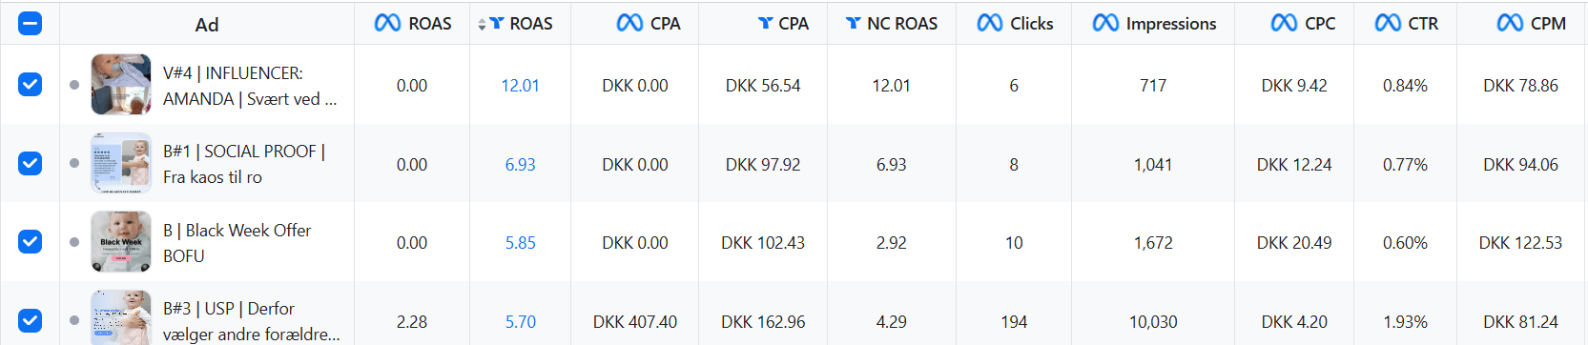Click the Meta icon beside CTR header
The height and width of the screenshot is (345, 1588).
click(1388, 23)
